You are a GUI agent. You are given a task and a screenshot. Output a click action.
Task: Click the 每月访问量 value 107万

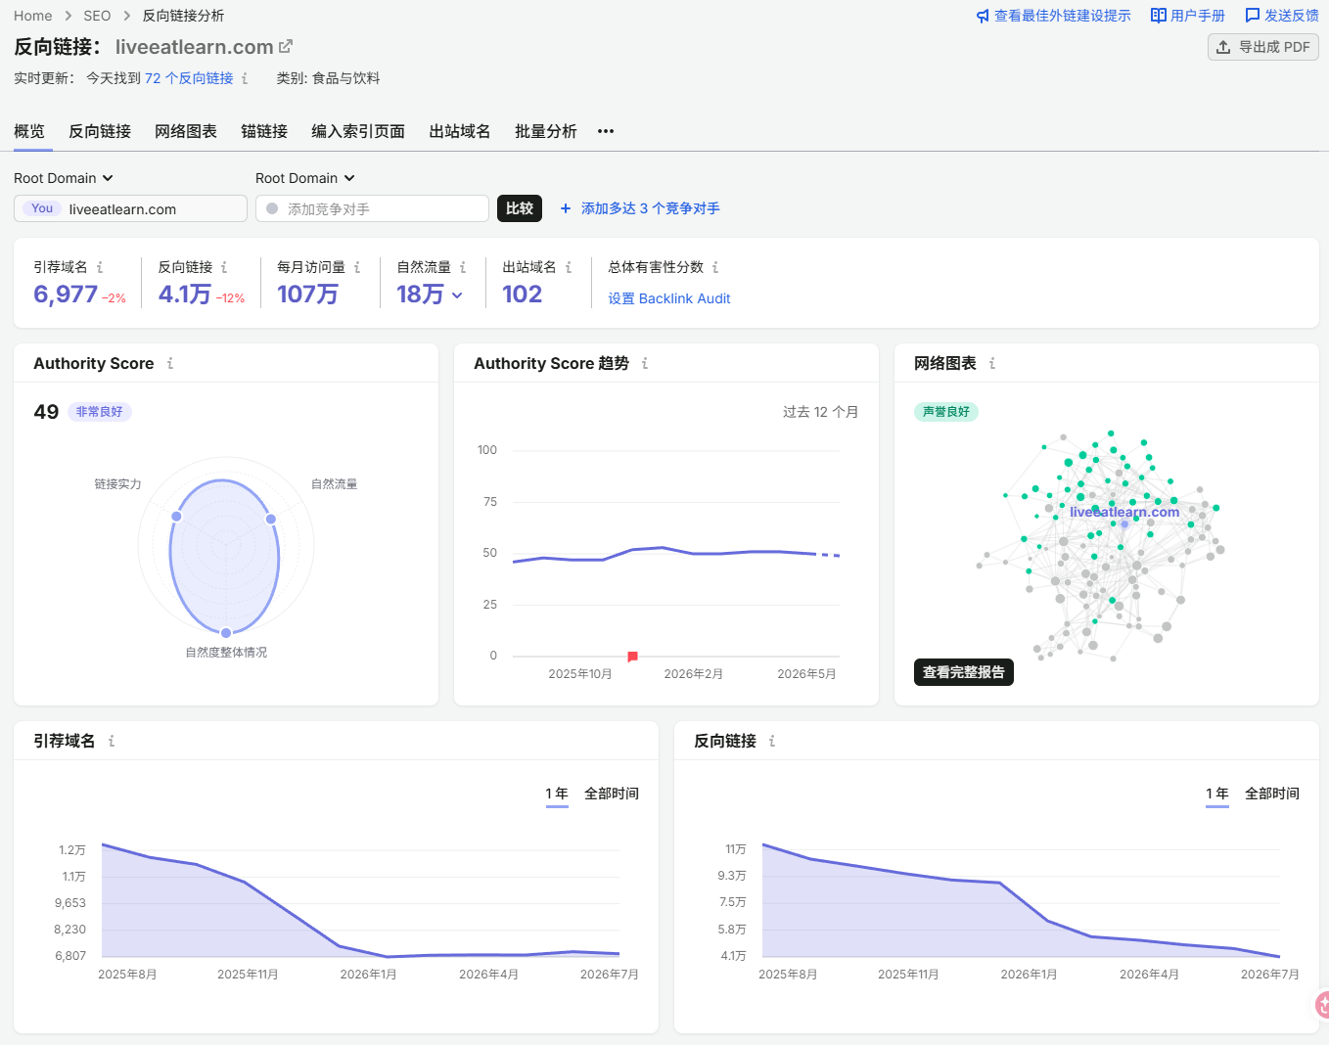coord(308,295)
